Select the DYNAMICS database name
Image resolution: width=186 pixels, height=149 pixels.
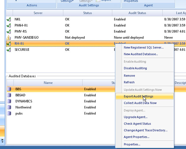tap(24, 101)
